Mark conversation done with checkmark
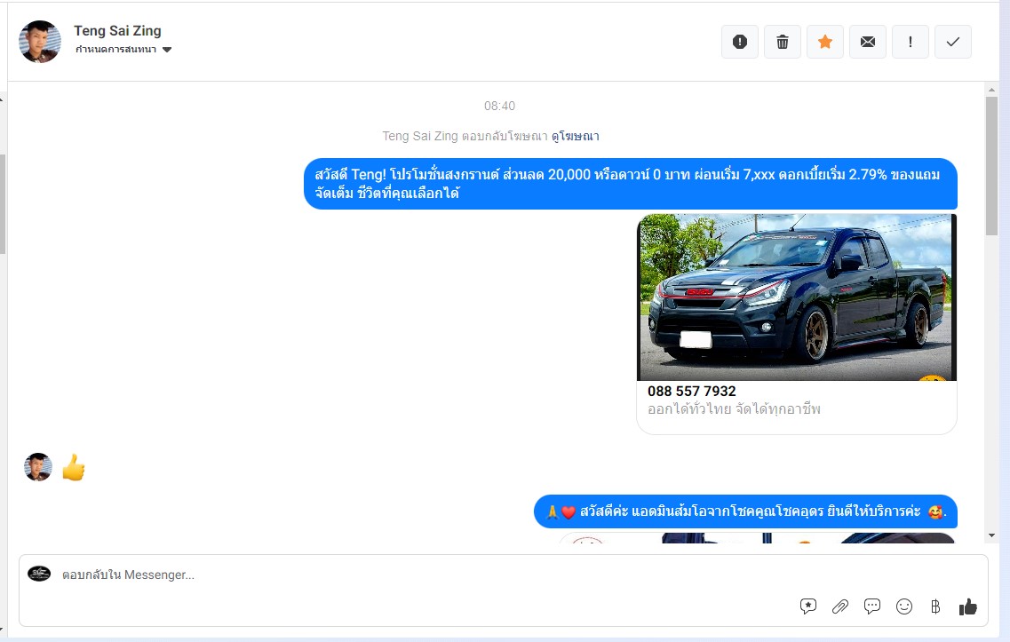1010x642 pixels. pos(953,42)
